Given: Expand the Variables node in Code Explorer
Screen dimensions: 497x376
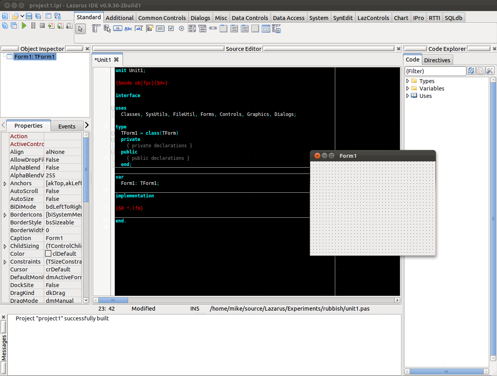Looking at the screenshot, I should tap(407, 88).
